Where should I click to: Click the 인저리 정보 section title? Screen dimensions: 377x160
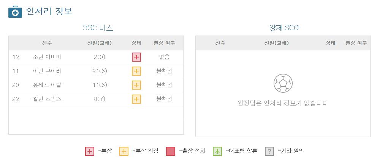coord(49,11)
